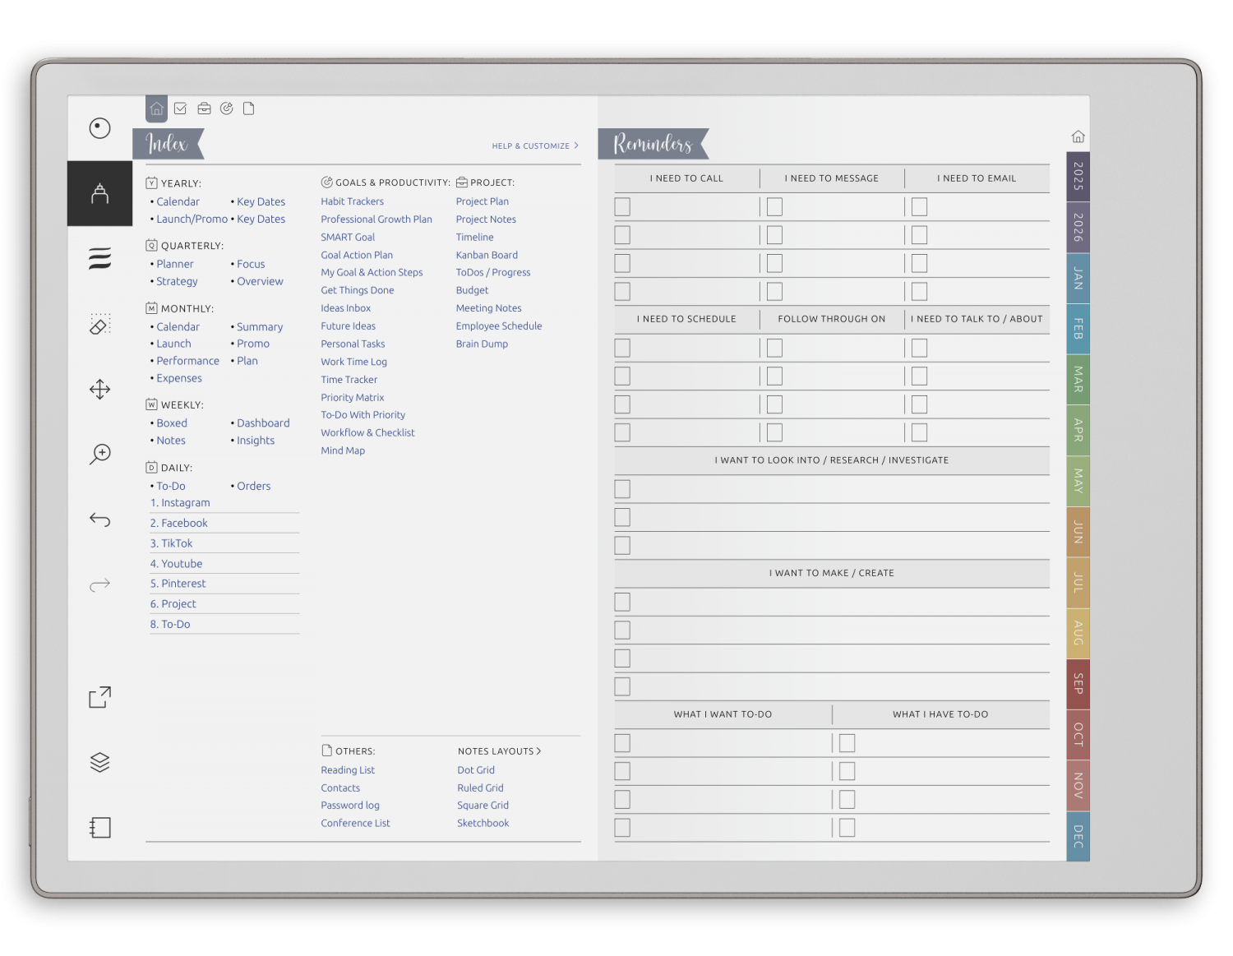The height and width of the screenshot is (956, 1233).
Task: Open daily item 4. Youtube
Action: [x=176, y=564]
